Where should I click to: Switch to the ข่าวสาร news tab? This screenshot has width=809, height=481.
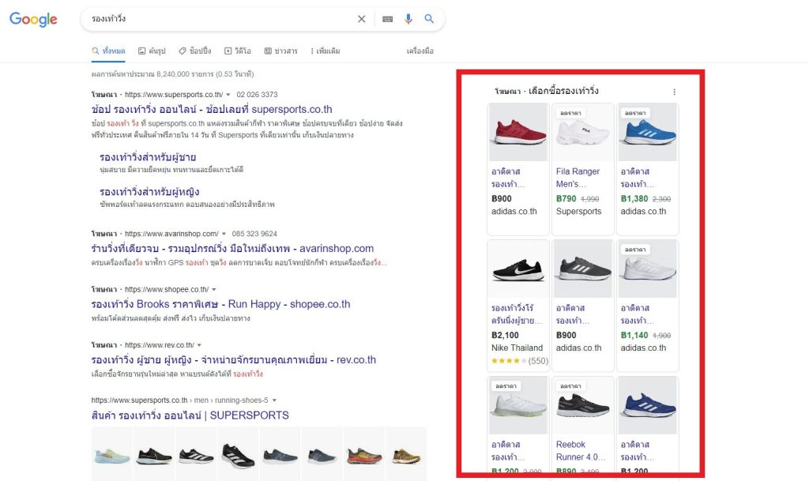[x=281, y=51]
